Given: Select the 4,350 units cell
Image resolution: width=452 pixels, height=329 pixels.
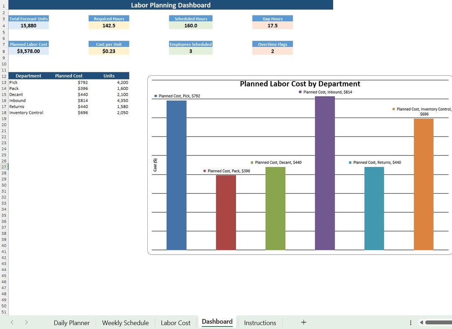Looking at the screenshot, I should (109, 100).
